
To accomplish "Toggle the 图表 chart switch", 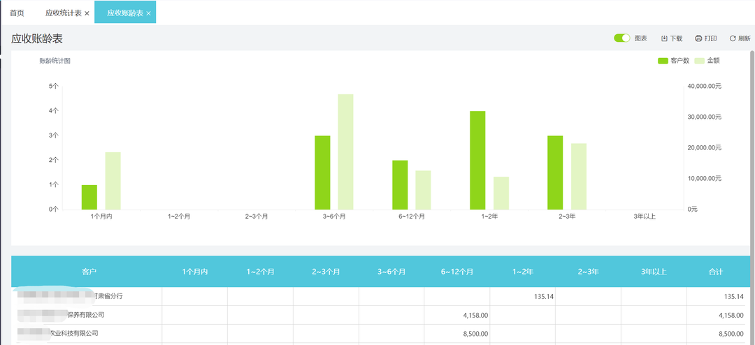I will 621,38.
